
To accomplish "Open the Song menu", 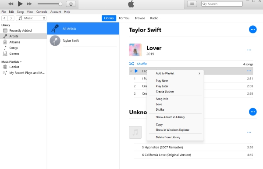I will (20, 12).
